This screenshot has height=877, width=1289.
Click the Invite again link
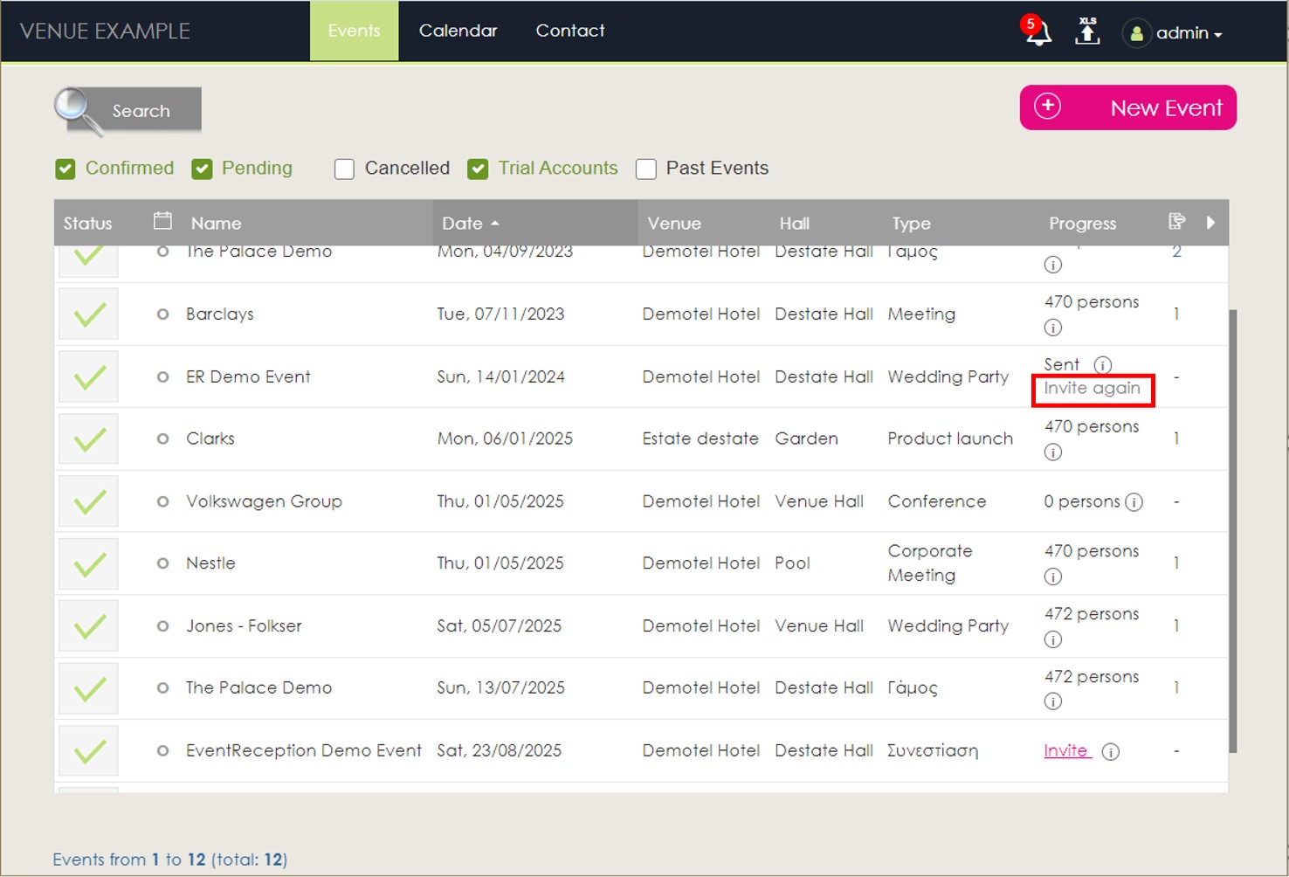click(x=1092, y=388)
